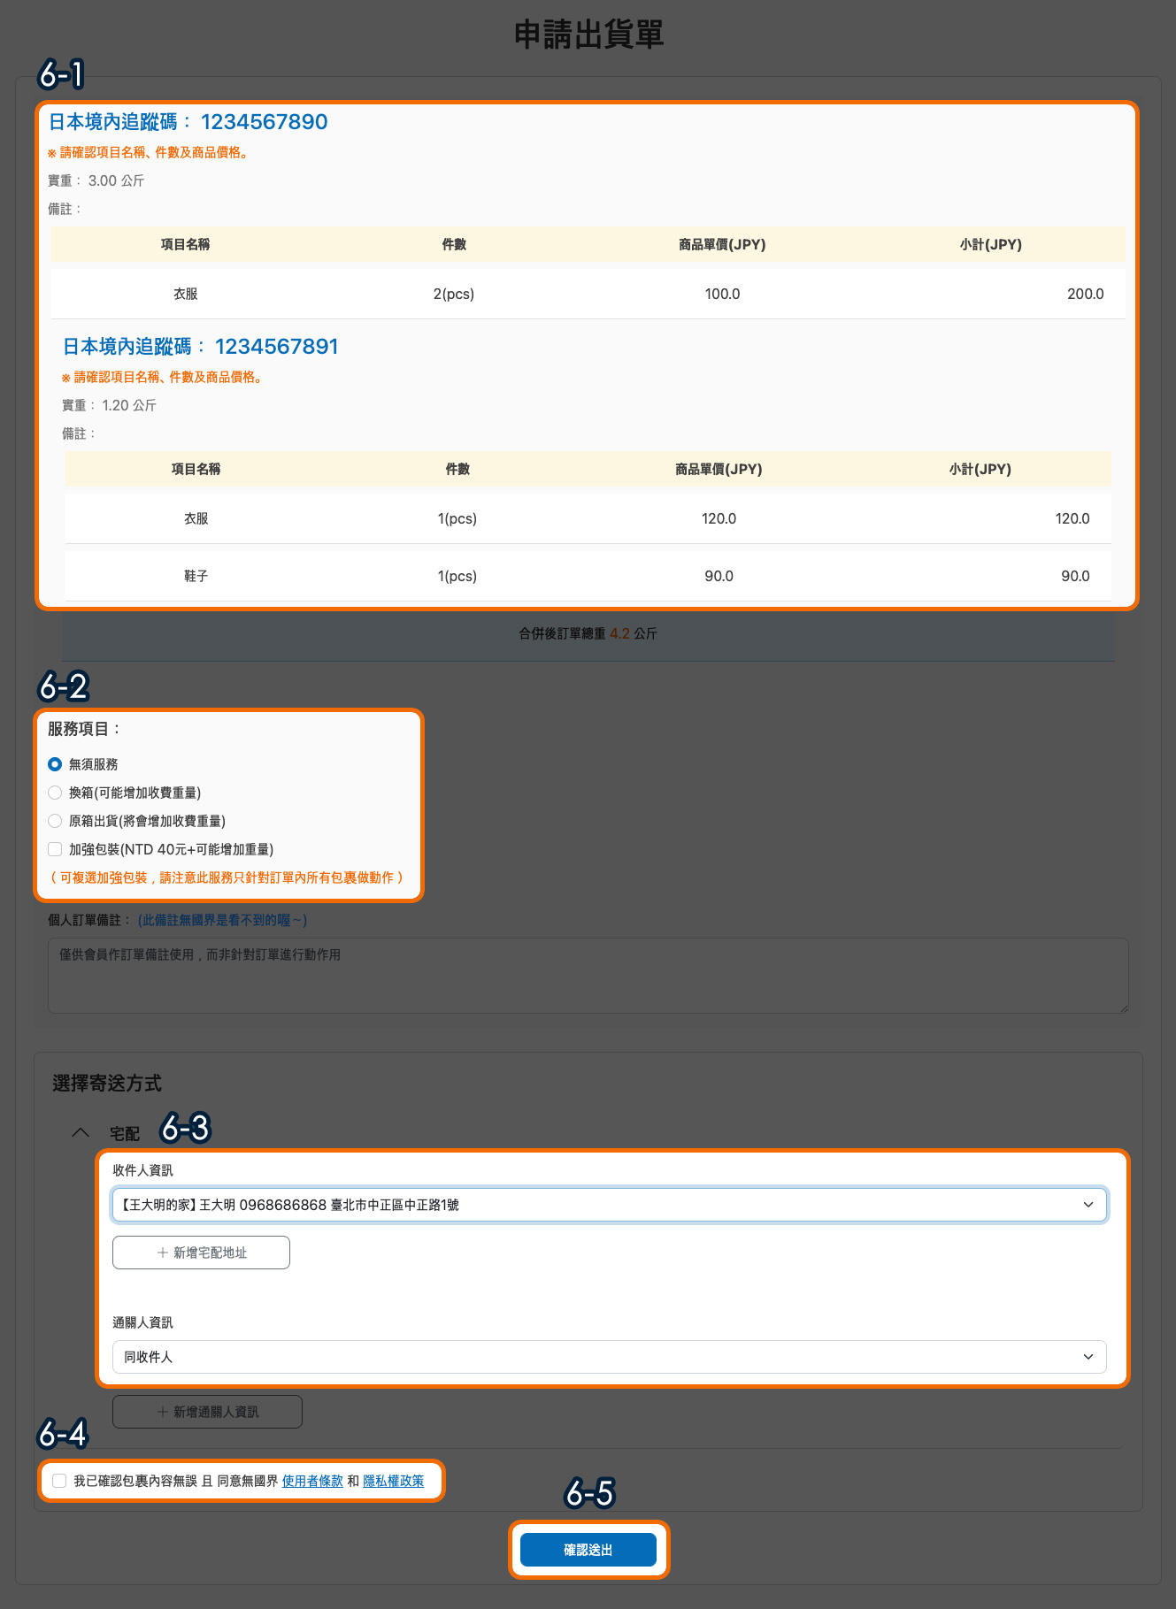Click the 同收件人 dropdown arrow icon
Image resolution: width=1176 pixels, height=1609 pixels.
coord(1088,1357)
